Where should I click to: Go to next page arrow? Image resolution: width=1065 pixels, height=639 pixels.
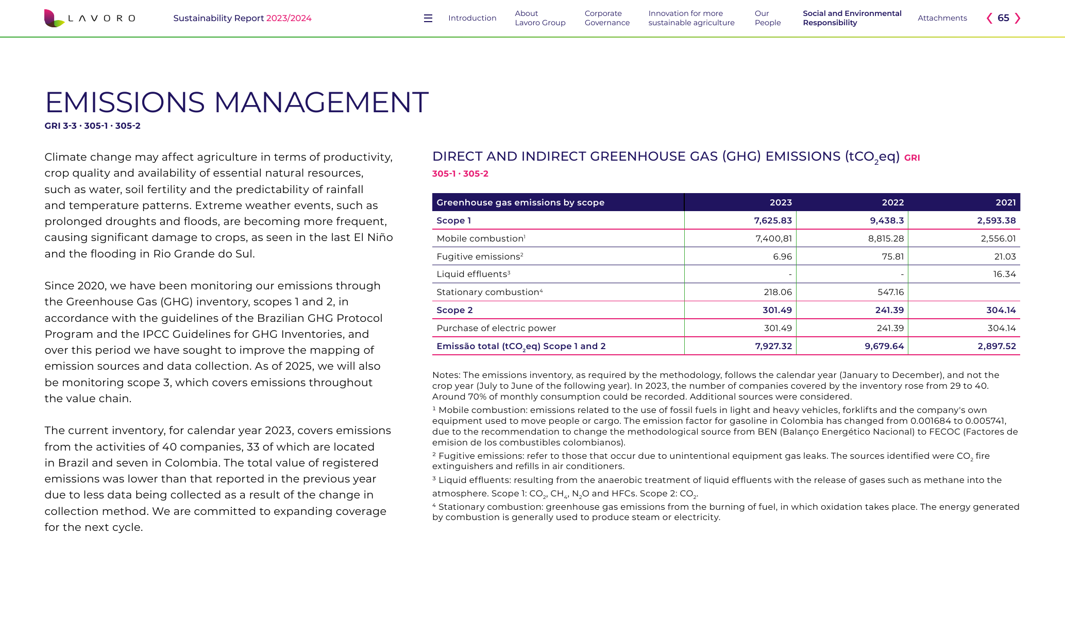[x=1018, y=18]
